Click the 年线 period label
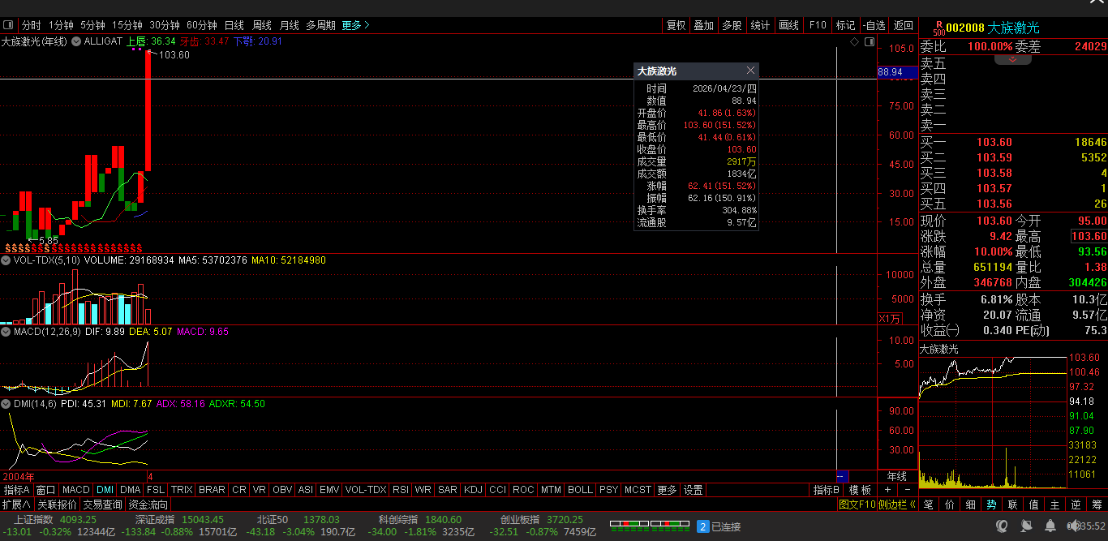Screen dimensions: 1108x541 pos(897,476)
